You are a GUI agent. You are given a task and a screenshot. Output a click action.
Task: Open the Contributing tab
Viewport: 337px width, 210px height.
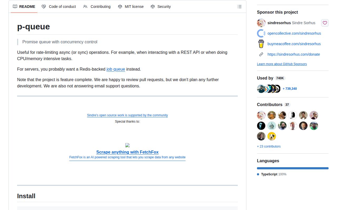[97, 7]
